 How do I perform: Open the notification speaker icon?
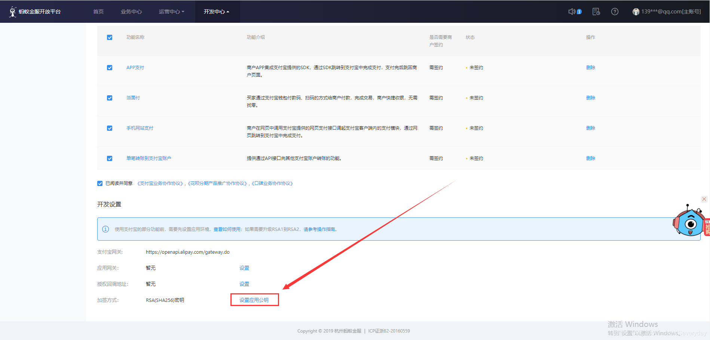(572, 12)
